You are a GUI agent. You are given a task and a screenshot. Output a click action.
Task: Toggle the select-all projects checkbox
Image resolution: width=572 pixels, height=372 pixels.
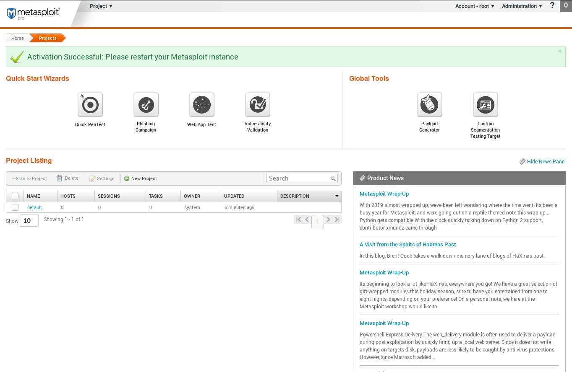tap(15, 196)
